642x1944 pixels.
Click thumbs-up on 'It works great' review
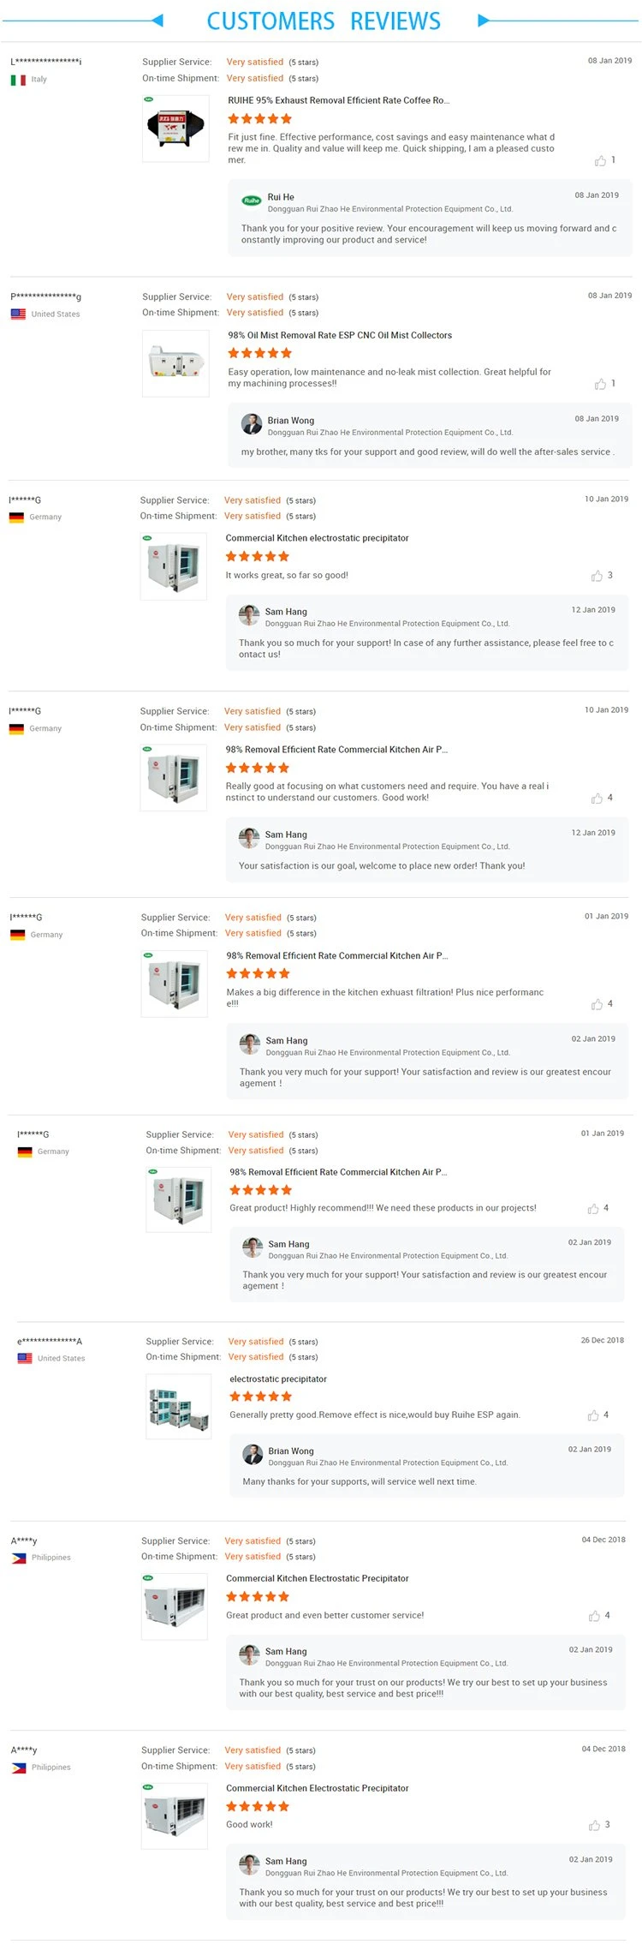(x=597, y=576)
